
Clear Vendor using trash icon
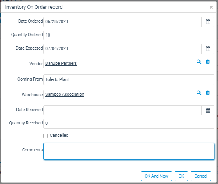[x=208, y=62]
